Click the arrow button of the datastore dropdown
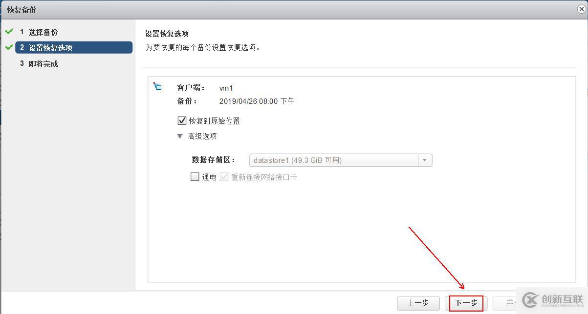This screenshot has width=588, height=314. click(425, 160)
